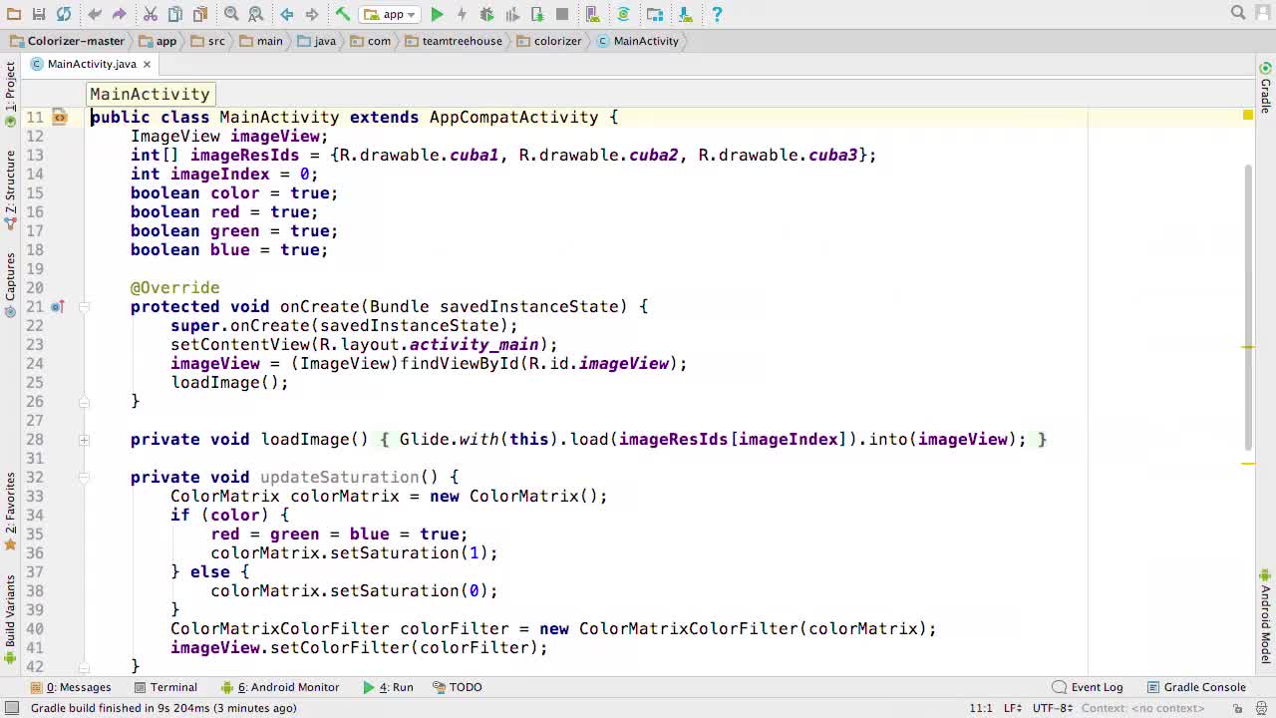Click the Find magnifier icon

tap(231, 14)
